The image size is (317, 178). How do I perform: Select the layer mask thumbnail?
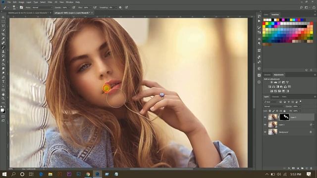[x=285, y=117]
